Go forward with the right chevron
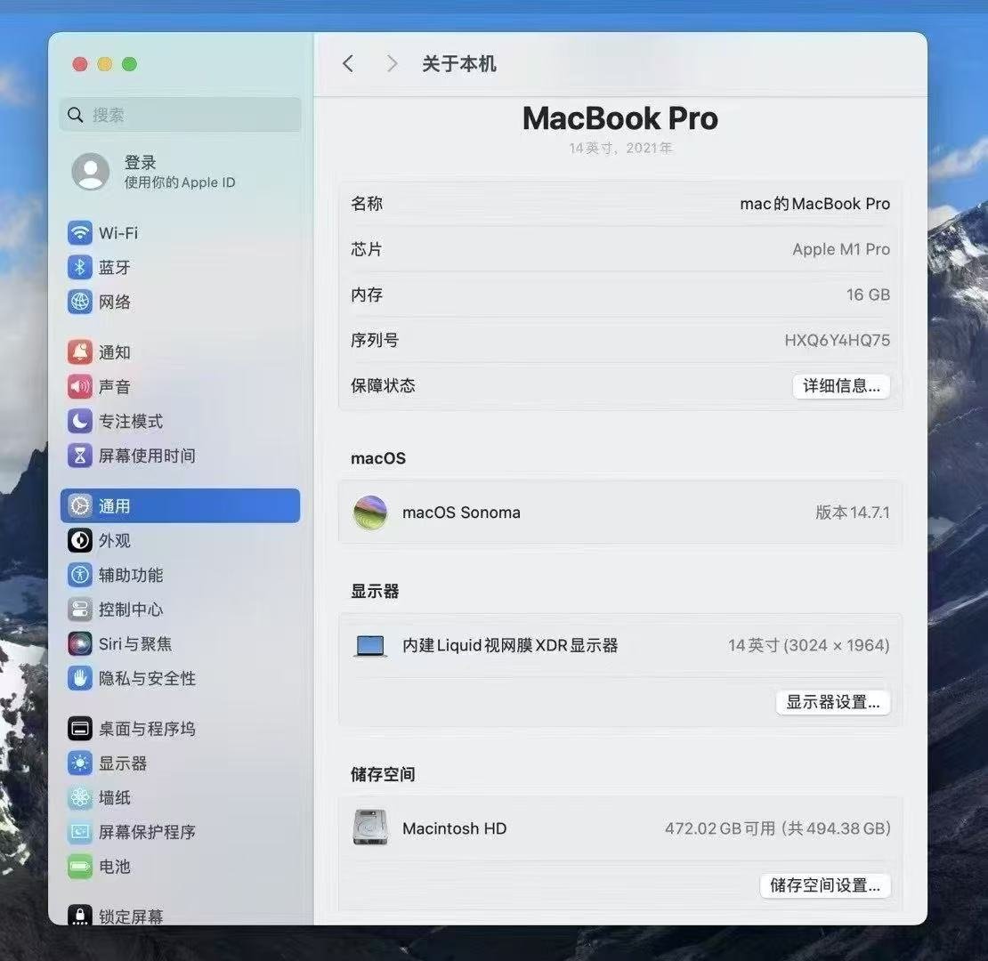988x961 pixels. 392,63
